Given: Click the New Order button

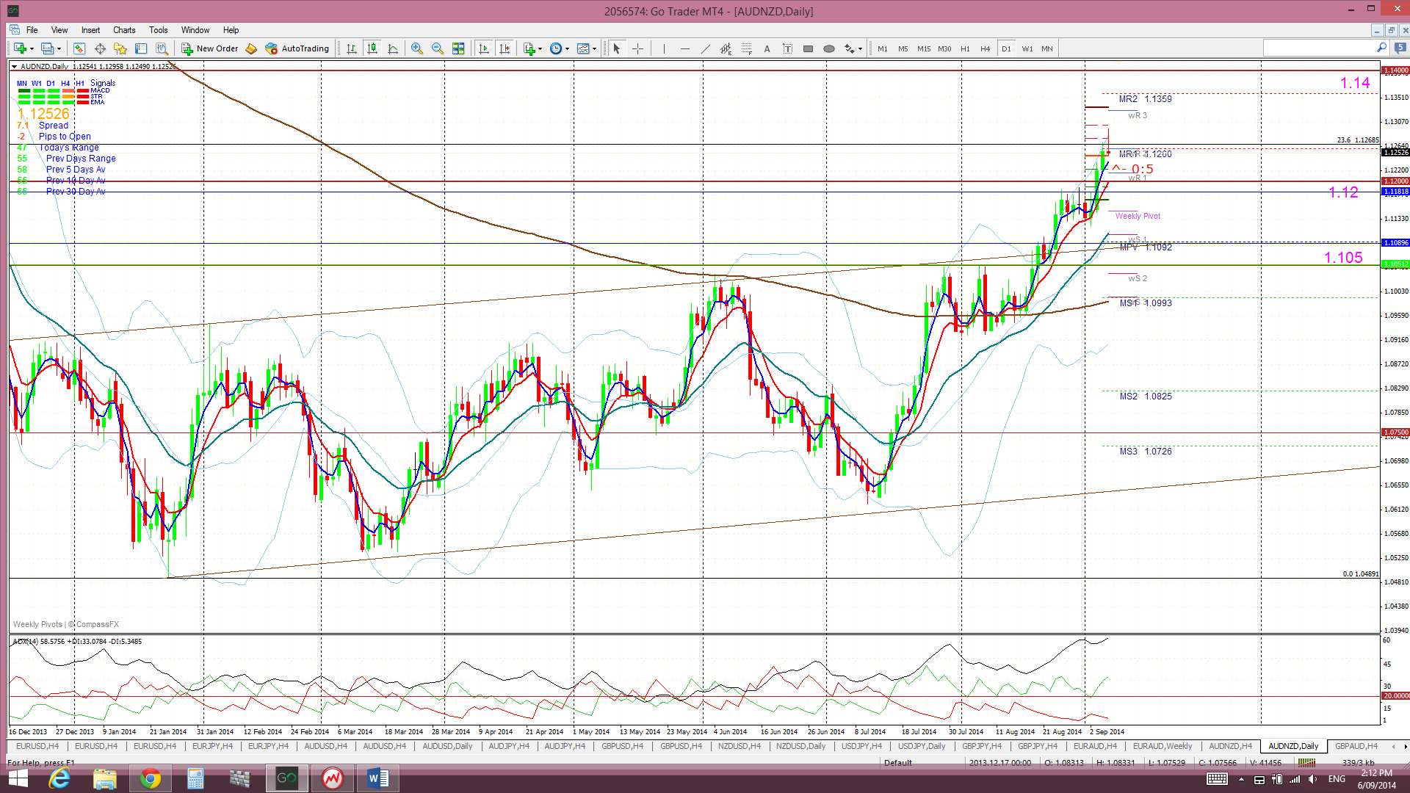Looking at the screenshot, I should click(210, 48).
